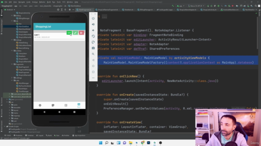The height and width of the screenshot is (146, 261).
Task: Tap the shopping list icon in the app bottom navigation
Action: tap(66, 105)
